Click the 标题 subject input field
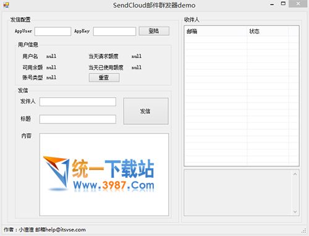The width and height of the screenshot is (309, 236). tap(78, 119)
